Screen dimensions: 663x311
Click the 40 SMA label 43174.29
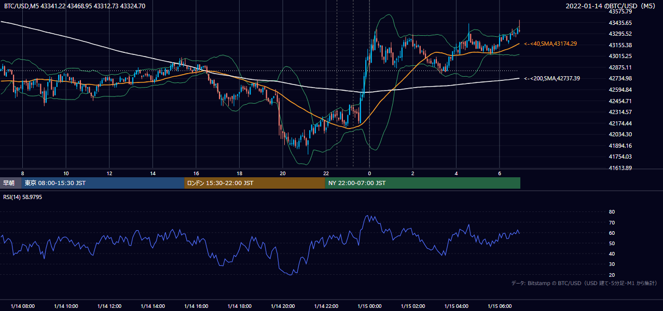pos(551,44)
